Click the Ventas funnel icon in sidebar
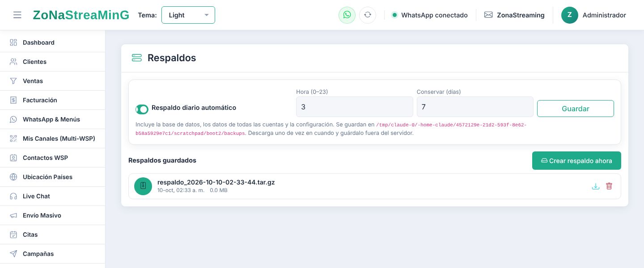Screen dimensions: 644x268 click(13, 81)
